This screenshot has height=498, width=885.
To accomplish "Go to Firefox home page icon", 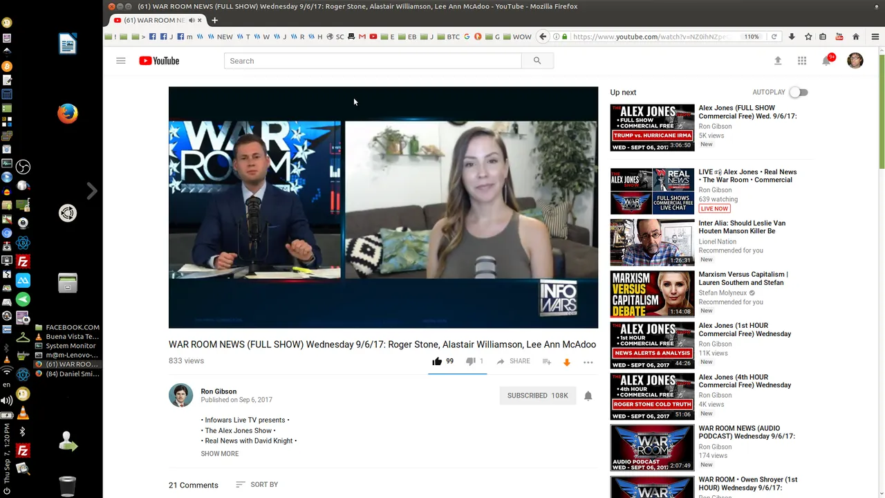I will click(x=856, y=37).
